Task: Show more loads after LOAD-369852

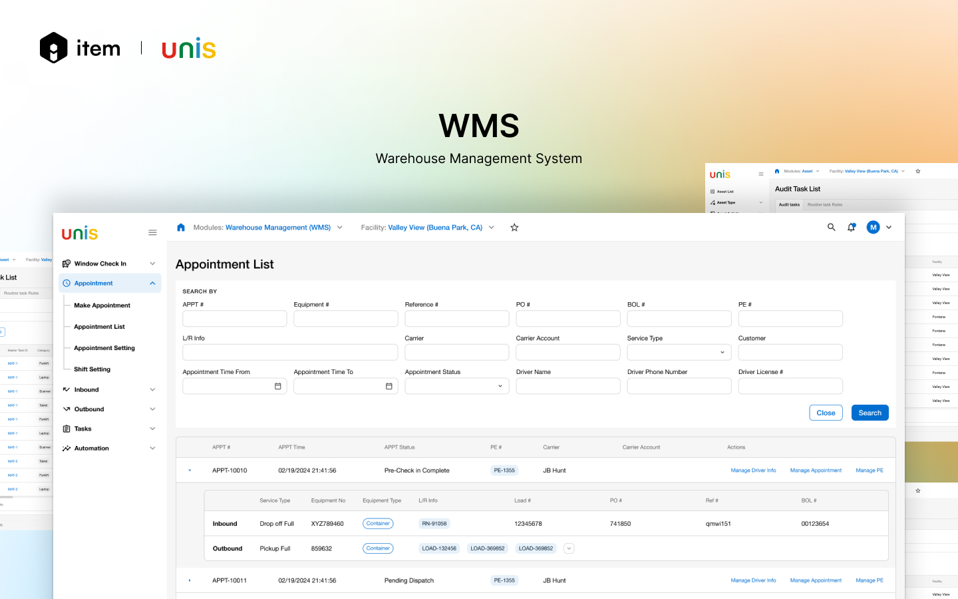Action: tap(569, 548)
